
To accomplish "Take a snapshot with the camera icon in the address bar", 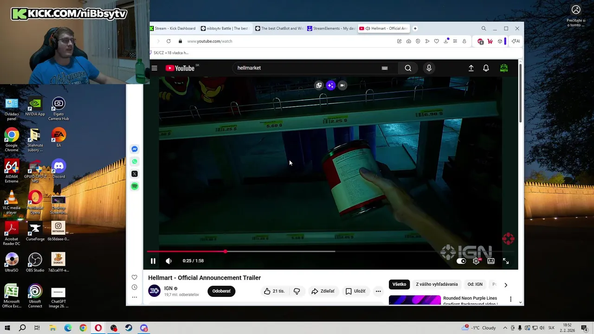I will (x=408, y=41).
